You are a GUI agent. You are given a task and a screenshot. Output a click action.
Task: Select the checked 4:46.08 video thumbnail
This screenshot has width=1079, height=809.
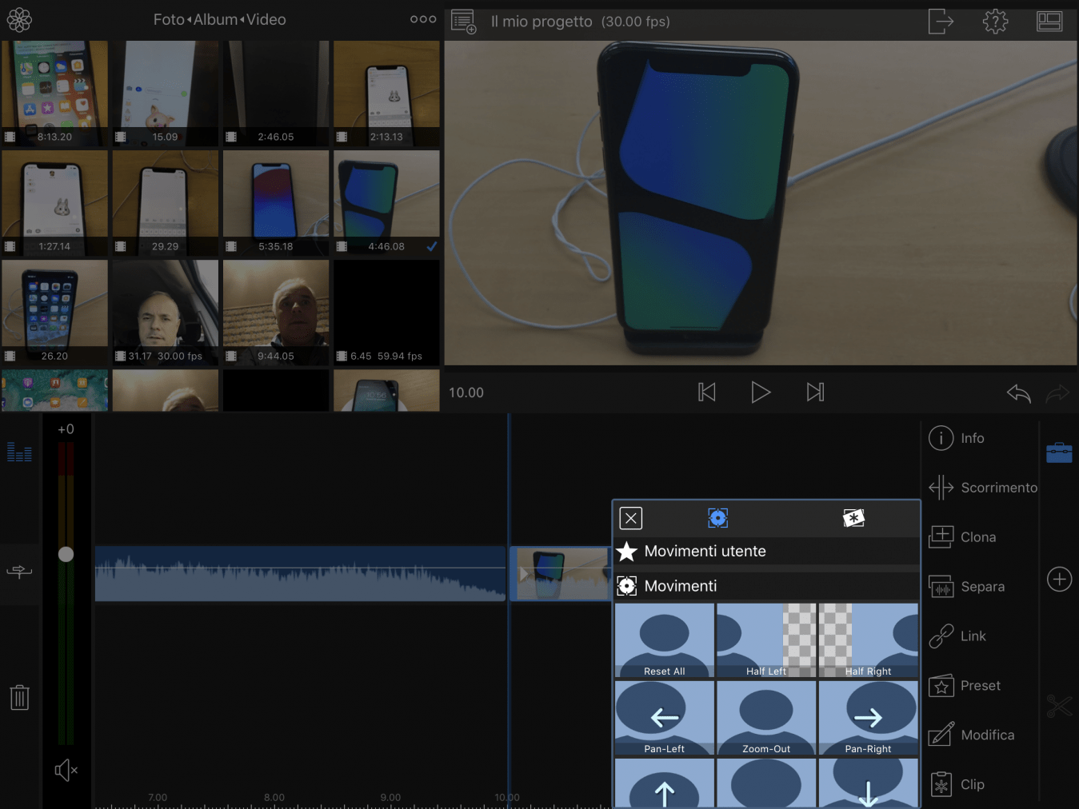(386, 202)
